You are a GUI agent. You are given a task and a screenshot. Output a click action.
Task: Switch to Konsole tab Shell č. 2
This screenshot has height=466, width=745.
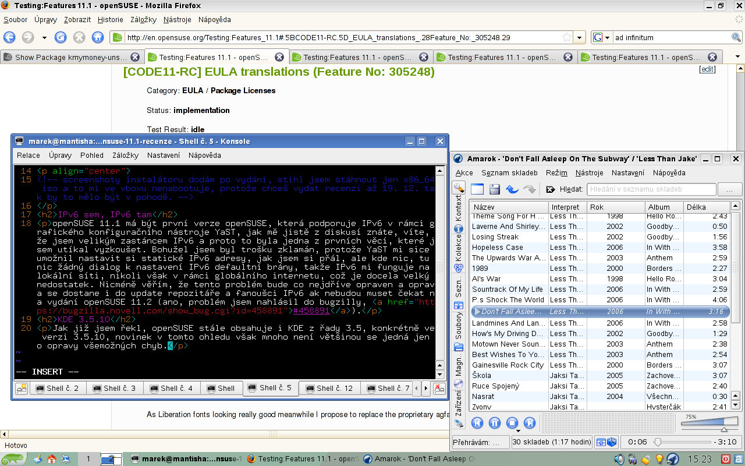(x=57, y=388)
